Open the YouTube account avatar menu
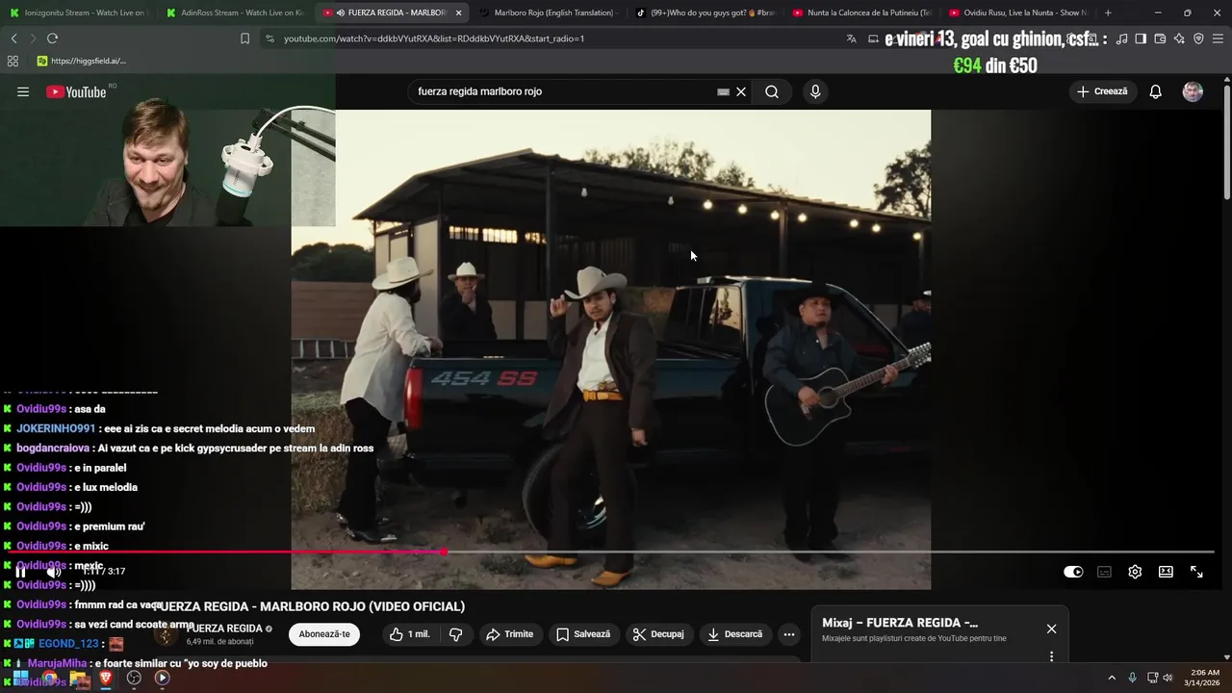Viewport: 1232px width, 693px height. coord(1193,91)
